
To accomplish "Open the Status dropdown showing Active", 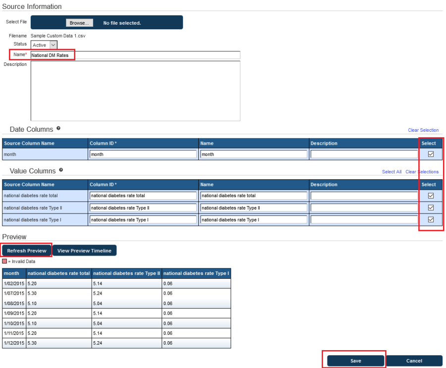I will pyautogui.click(x=44, y=45).
